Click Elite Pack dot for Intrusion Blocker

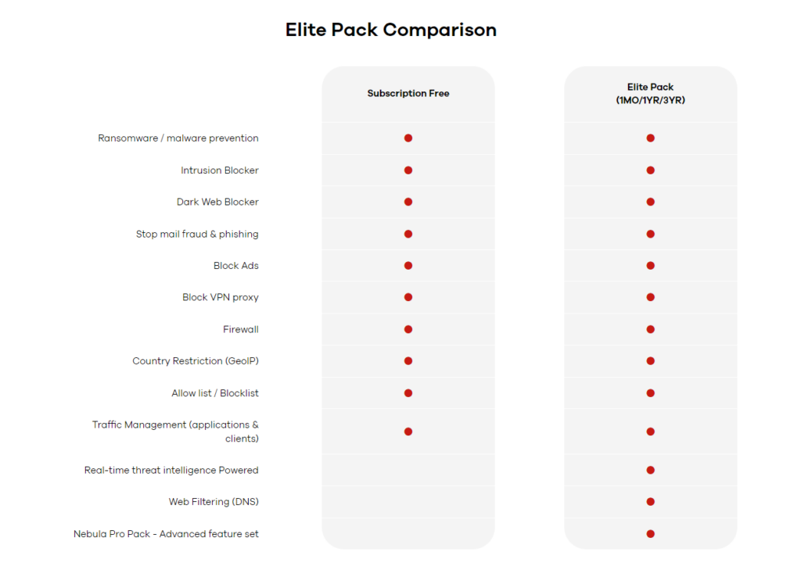pos(650,170)
